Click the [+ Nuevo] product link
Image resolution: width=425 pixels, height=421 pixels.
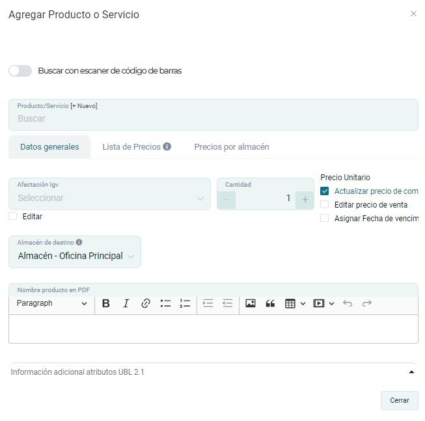tap(84, 106)
